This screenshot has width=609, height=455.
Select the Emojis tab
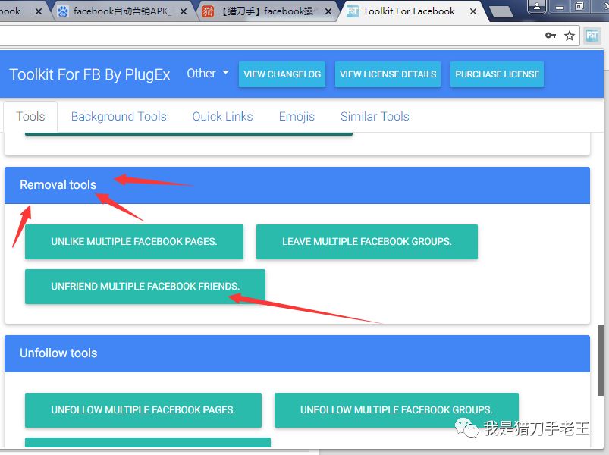tap(297, 116)
